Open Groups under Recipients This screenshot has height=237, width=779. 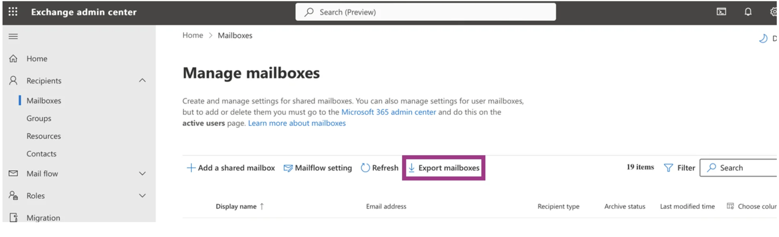(39, 118)
